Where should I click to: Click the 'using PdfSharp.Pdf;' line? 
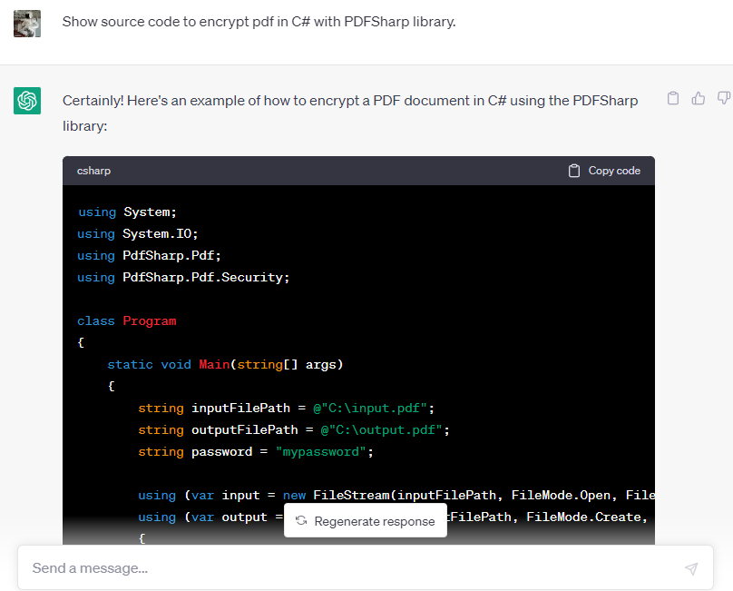pos(149,255)
